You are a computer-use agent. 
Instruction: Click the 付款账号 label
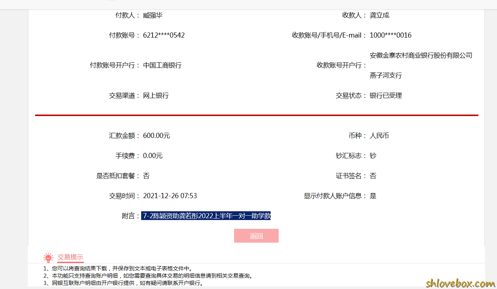click(x=124, y=35)
